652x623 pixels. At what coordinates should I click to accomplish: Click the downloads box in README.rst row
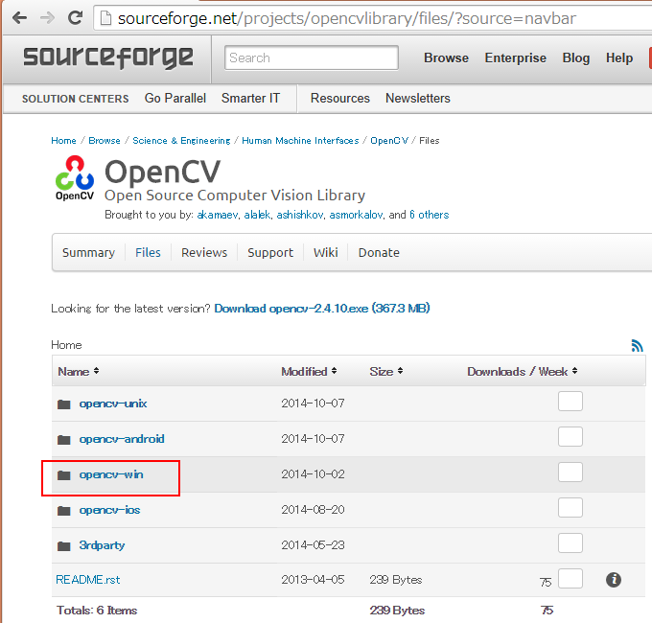click(x=570, y=579)
